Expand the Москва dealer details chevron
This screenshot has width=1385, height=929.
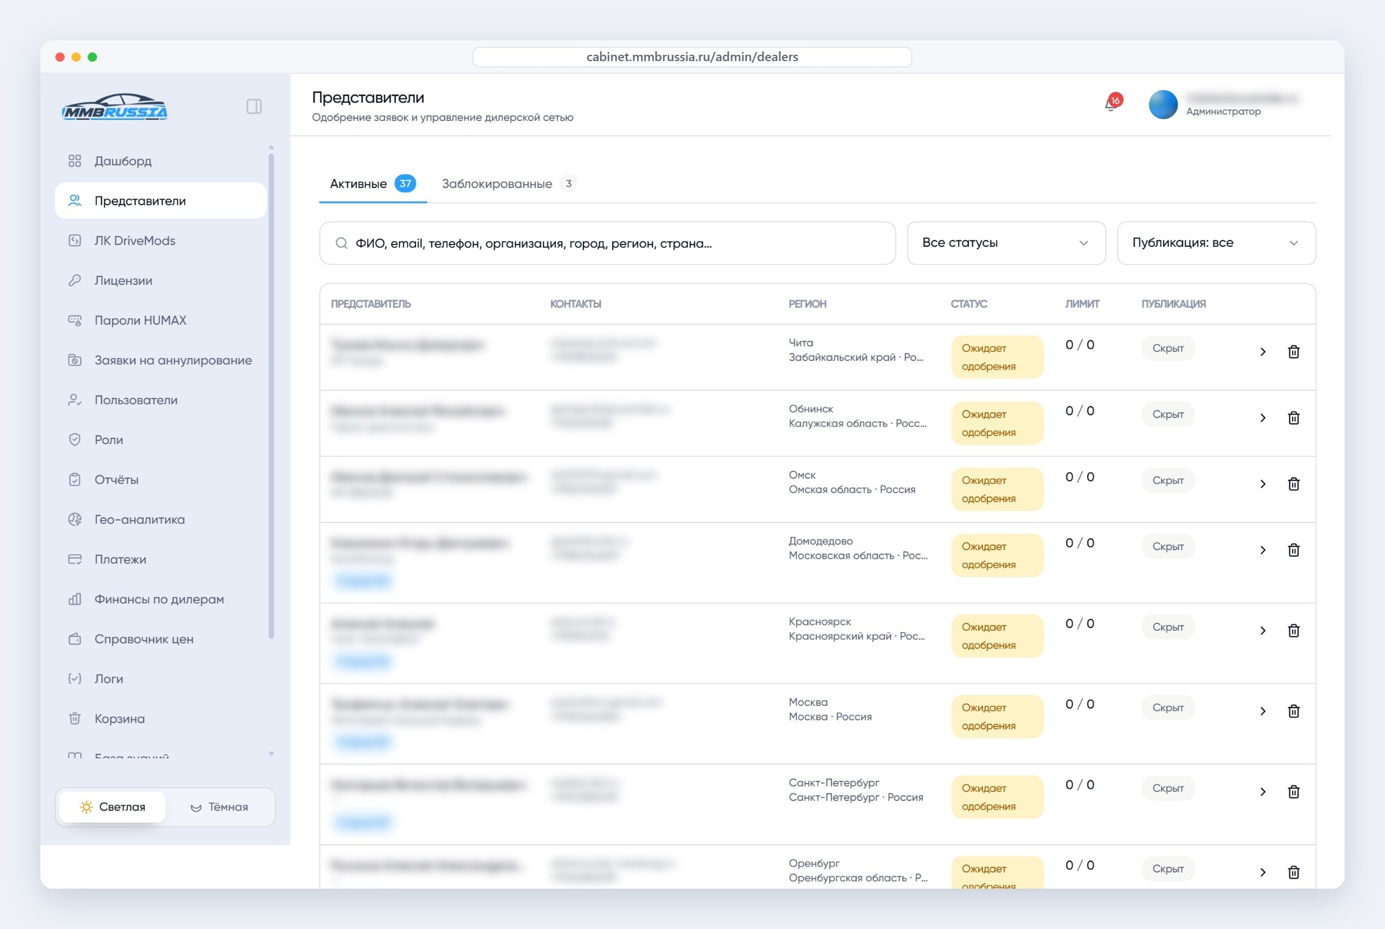[x=1262, y=711]
